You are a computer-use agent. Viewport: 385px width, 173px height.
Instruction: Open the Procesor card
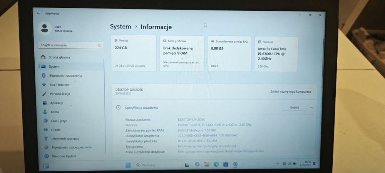(x=276, y=54)
